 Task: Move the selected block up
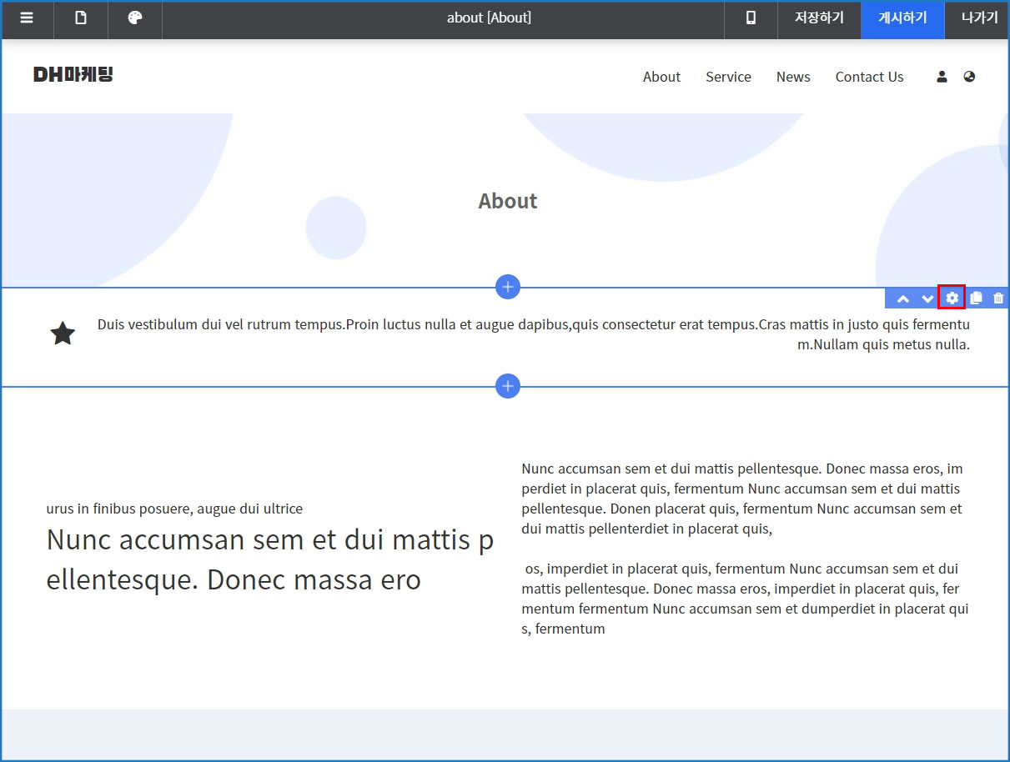click(x=902, y=298)
